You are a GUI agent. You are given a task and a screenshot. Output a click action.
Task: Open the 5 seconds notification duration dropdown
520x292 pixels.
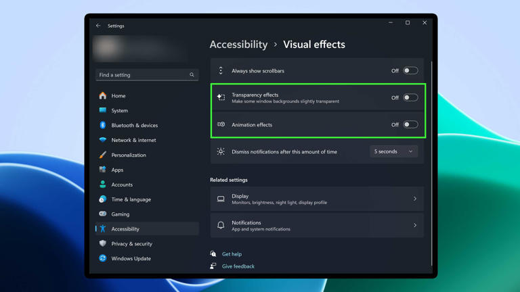[393, 151]
